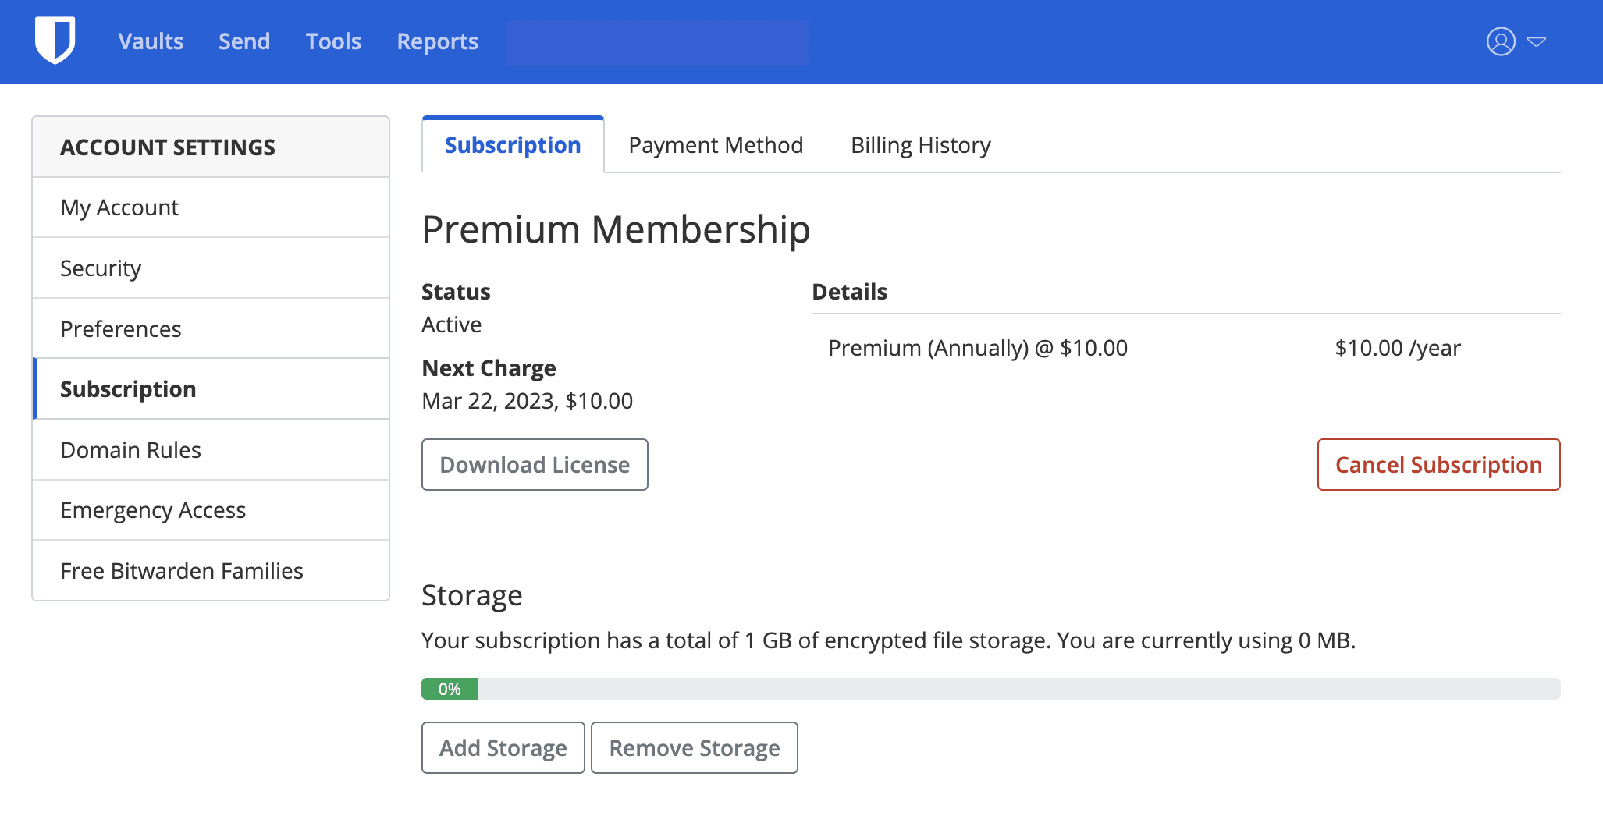Open the Reports page
1603x830 pixels.
tap(437, 41)
